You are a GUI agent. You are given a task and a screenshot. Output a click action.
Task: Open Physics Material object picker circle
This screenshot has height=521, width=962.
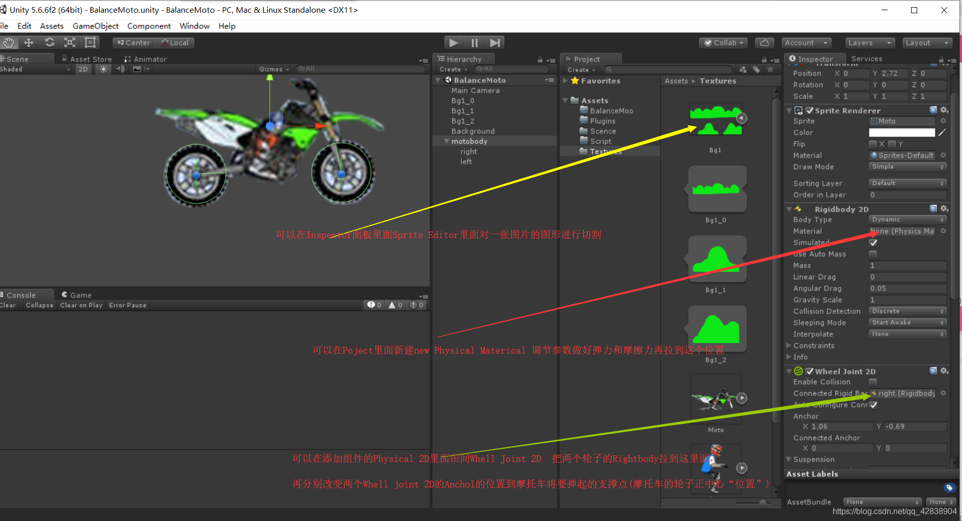(943, 231)
